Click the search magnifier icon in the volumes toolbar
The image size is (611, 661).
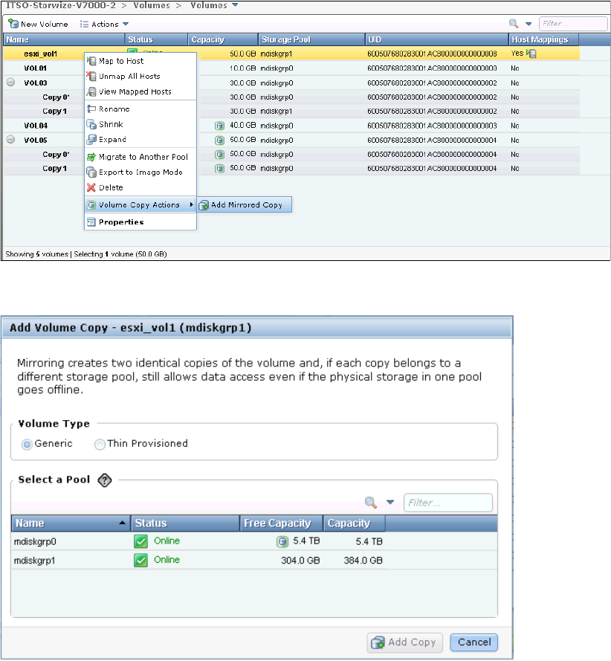[514, 24]
